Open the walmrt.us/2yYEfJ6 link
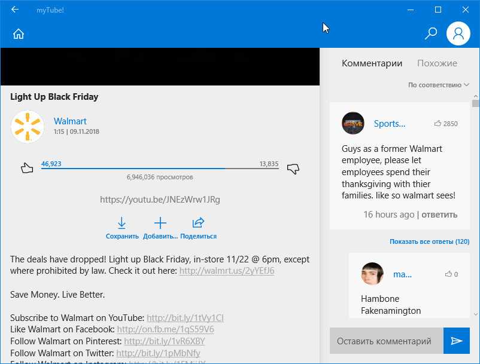This screenshot has width=480, height=364. click(x=227, y=271)
